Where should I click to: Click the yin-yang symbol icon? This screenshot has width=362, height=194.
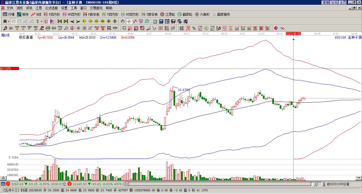[276, 28]
